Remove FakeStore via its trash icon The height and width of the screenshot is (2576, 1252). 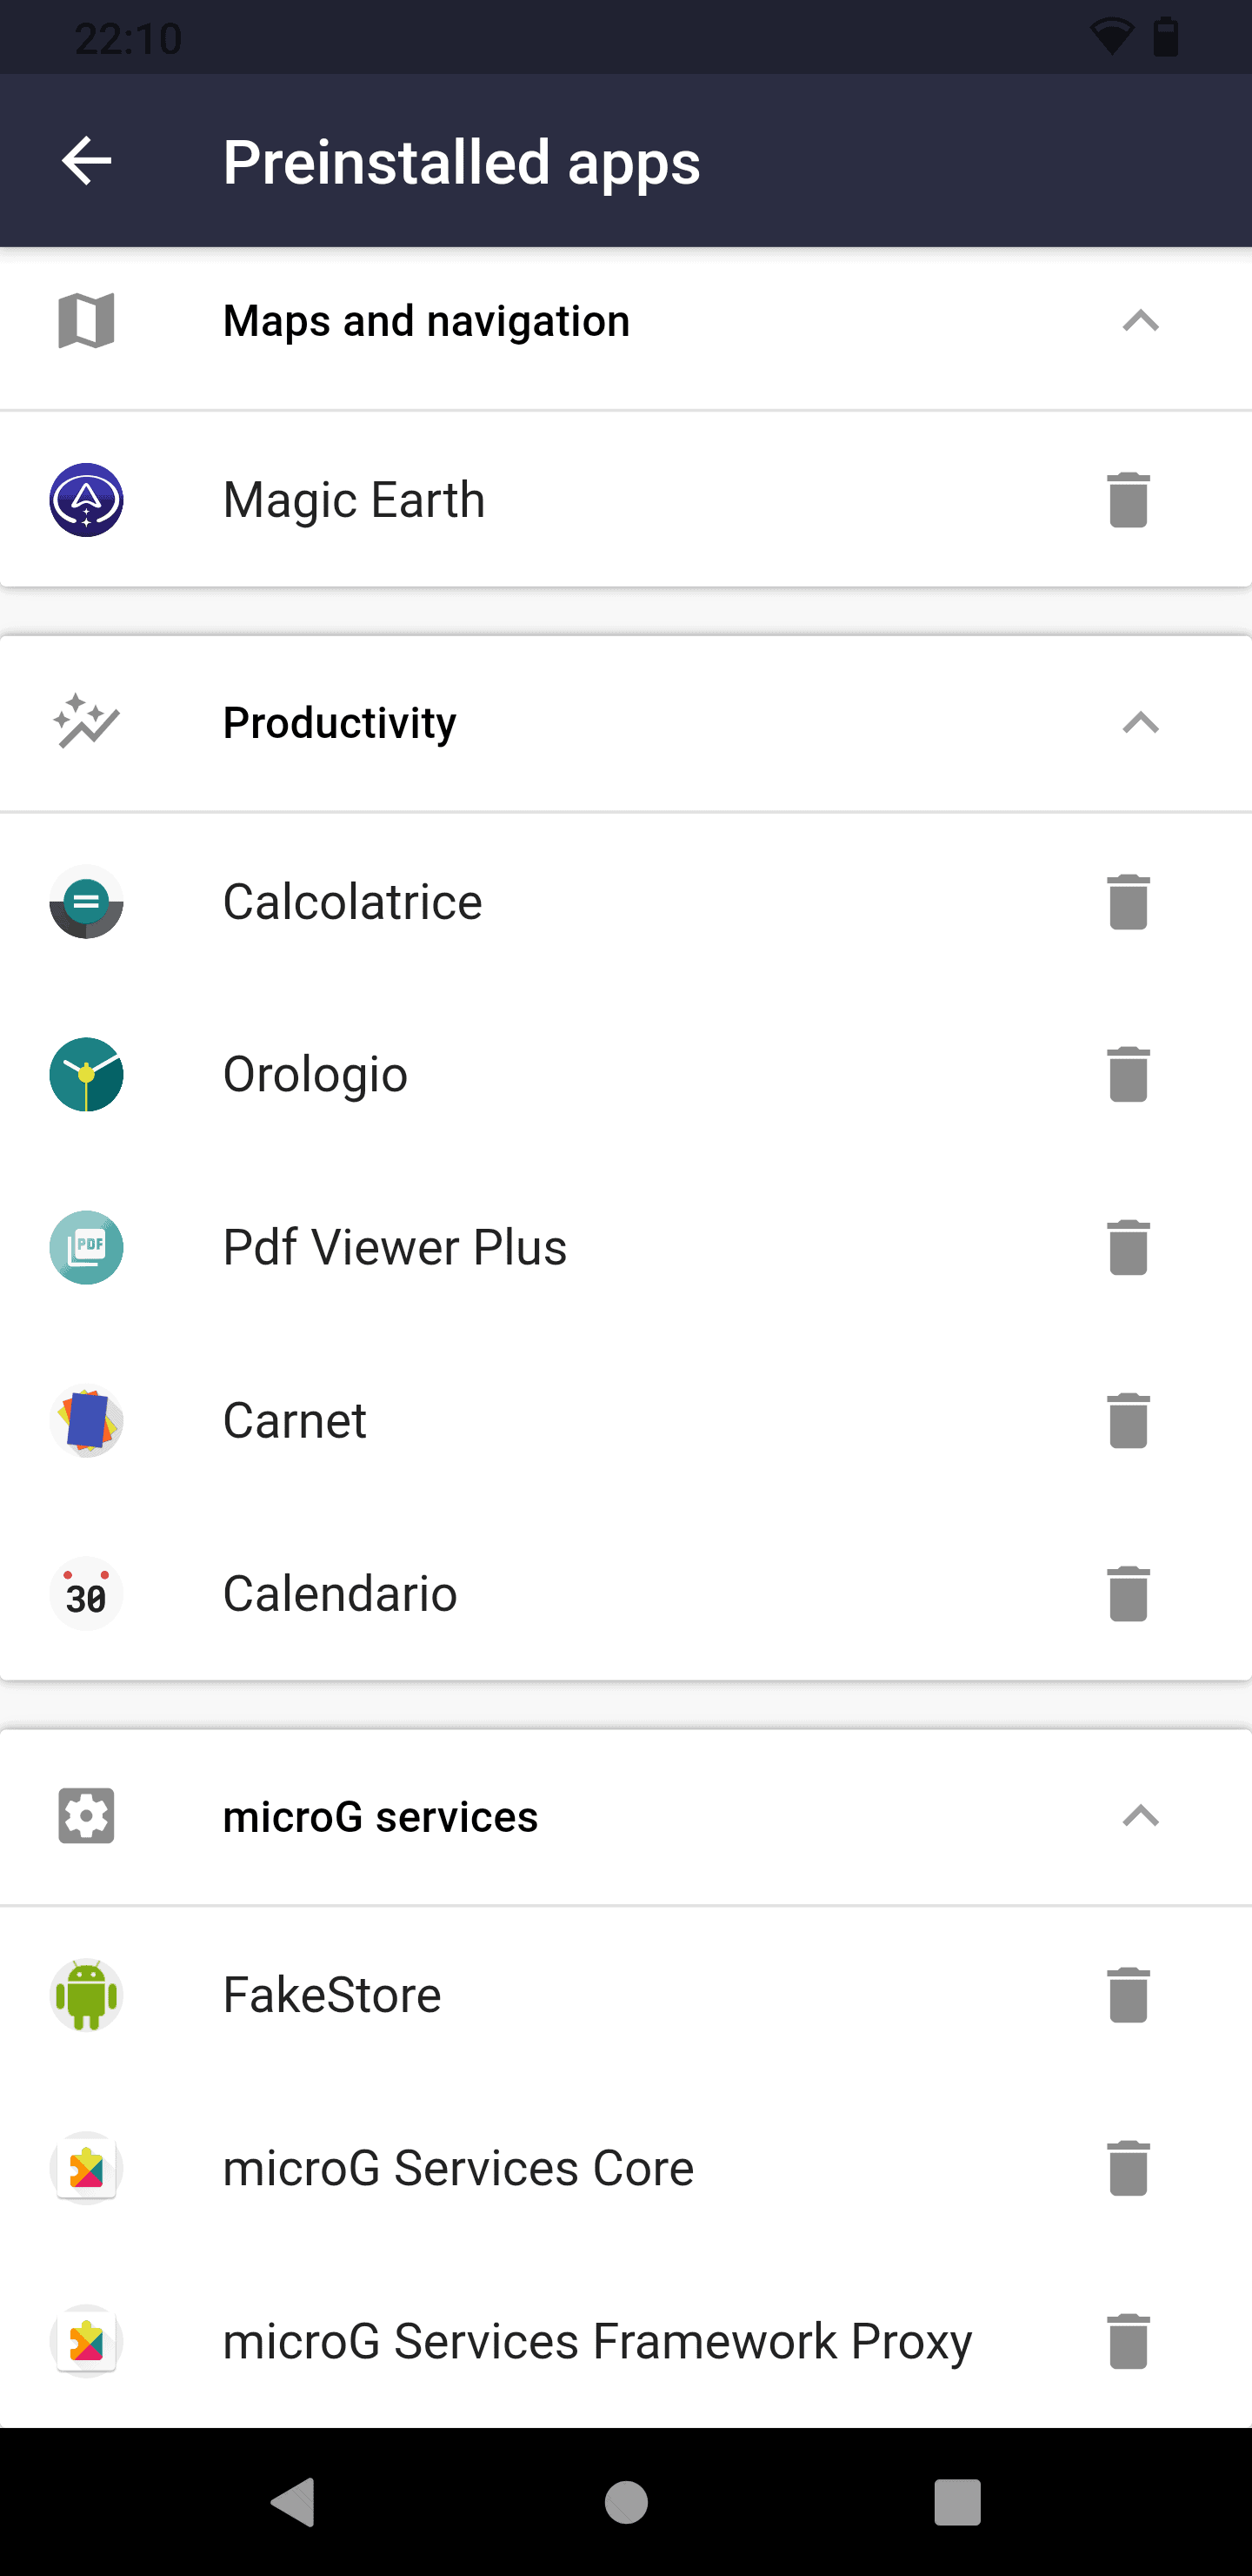click(x=1128, y=1995)
